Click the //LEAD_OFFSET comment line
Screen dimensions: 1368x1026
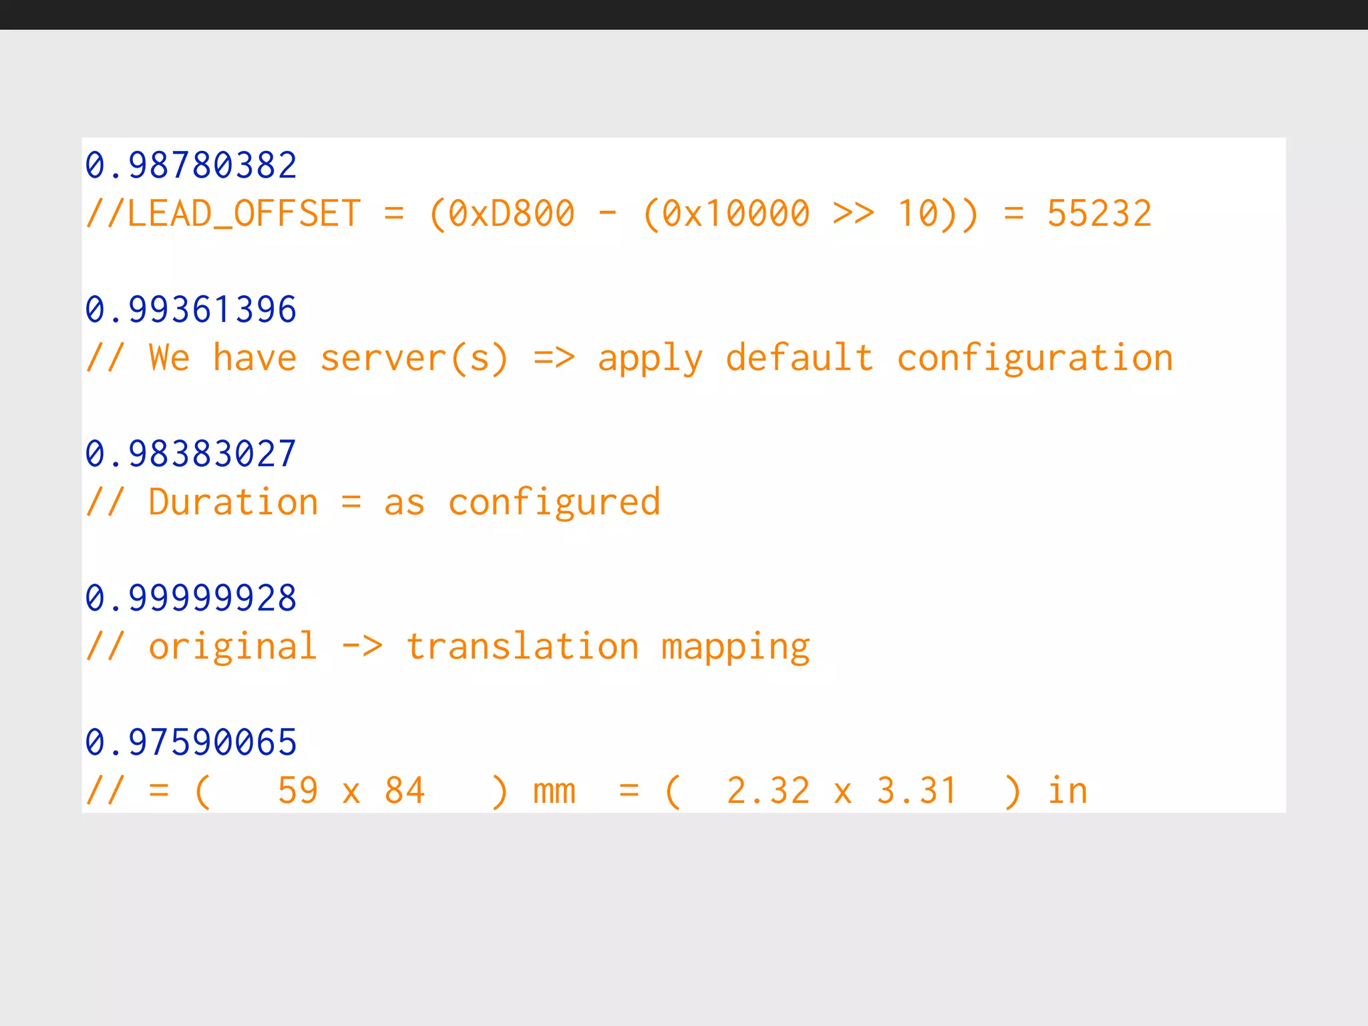[619, 214]
